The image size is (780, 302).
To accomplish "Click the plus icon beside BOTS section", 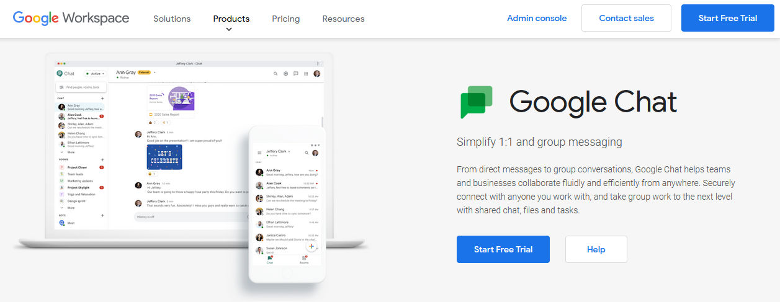I will pyautogui.click(x=102, y=215).
